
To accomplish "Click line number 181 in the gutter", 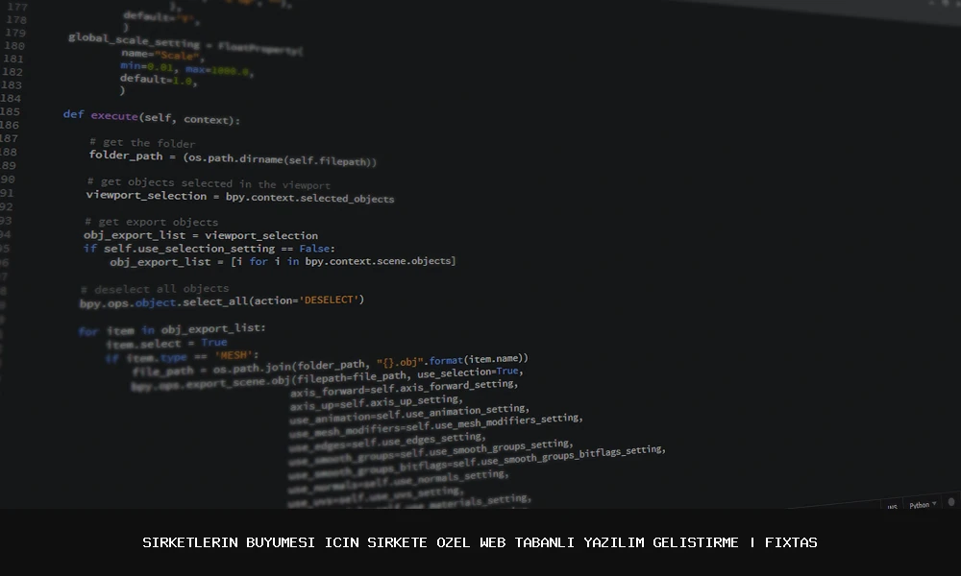I will point(12,59).
